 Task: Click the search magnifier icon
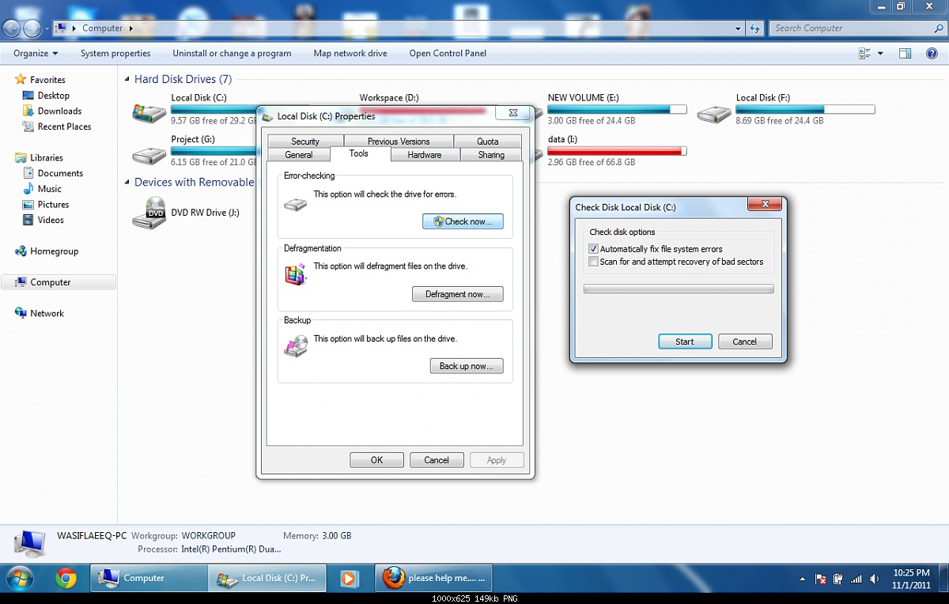pyautogui.click(x=937, y=28)
